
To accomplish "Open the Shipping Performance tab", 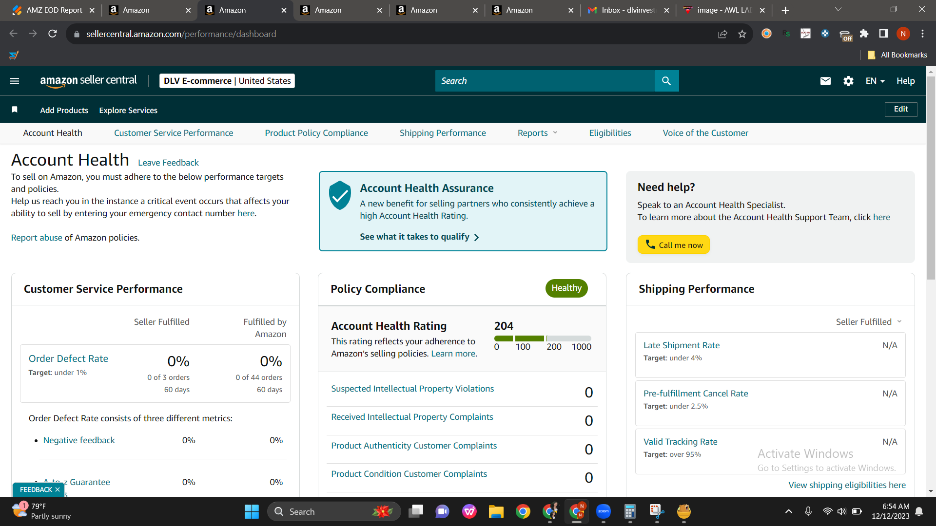I will (x=443, y=133).
